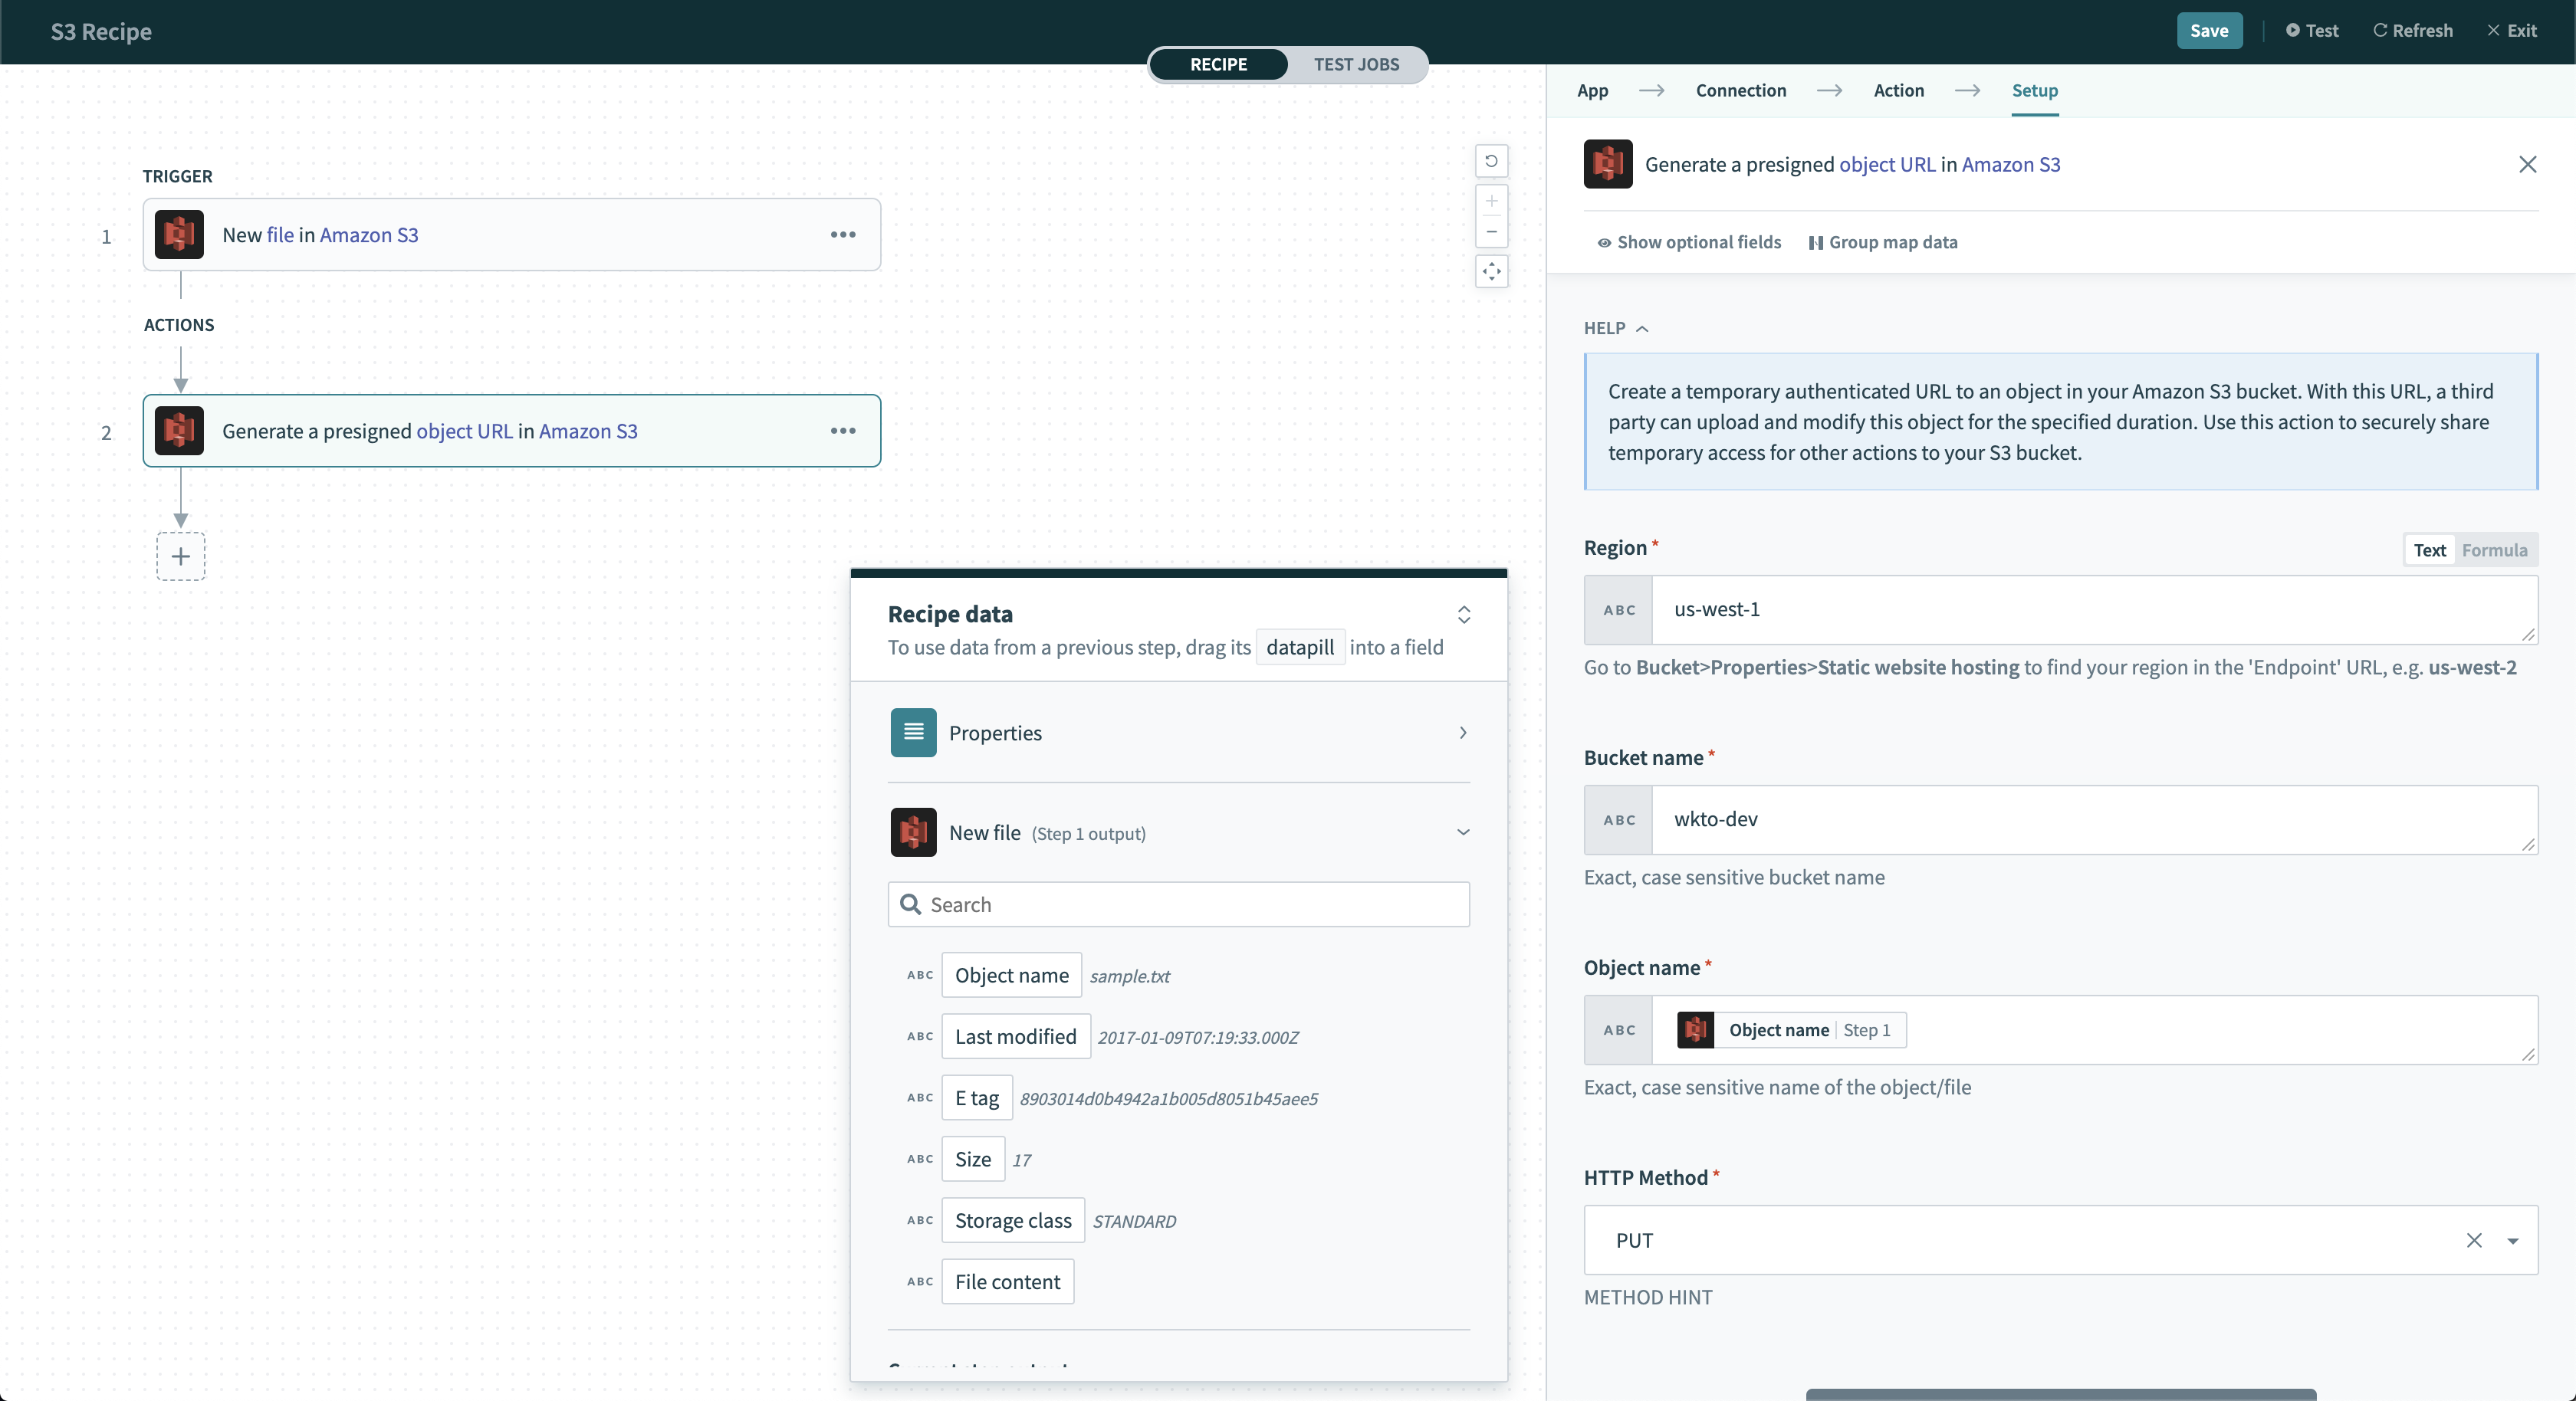Open the trigger step three-dots menu
The width and height of the screenshot is (2576, 1401).
pos(842,234)
